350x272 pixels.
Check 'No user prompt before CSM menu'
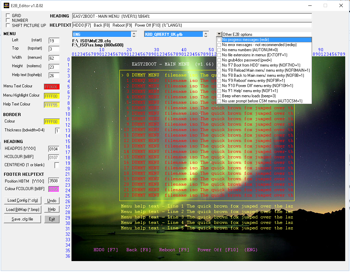click(x=219, y=101)
